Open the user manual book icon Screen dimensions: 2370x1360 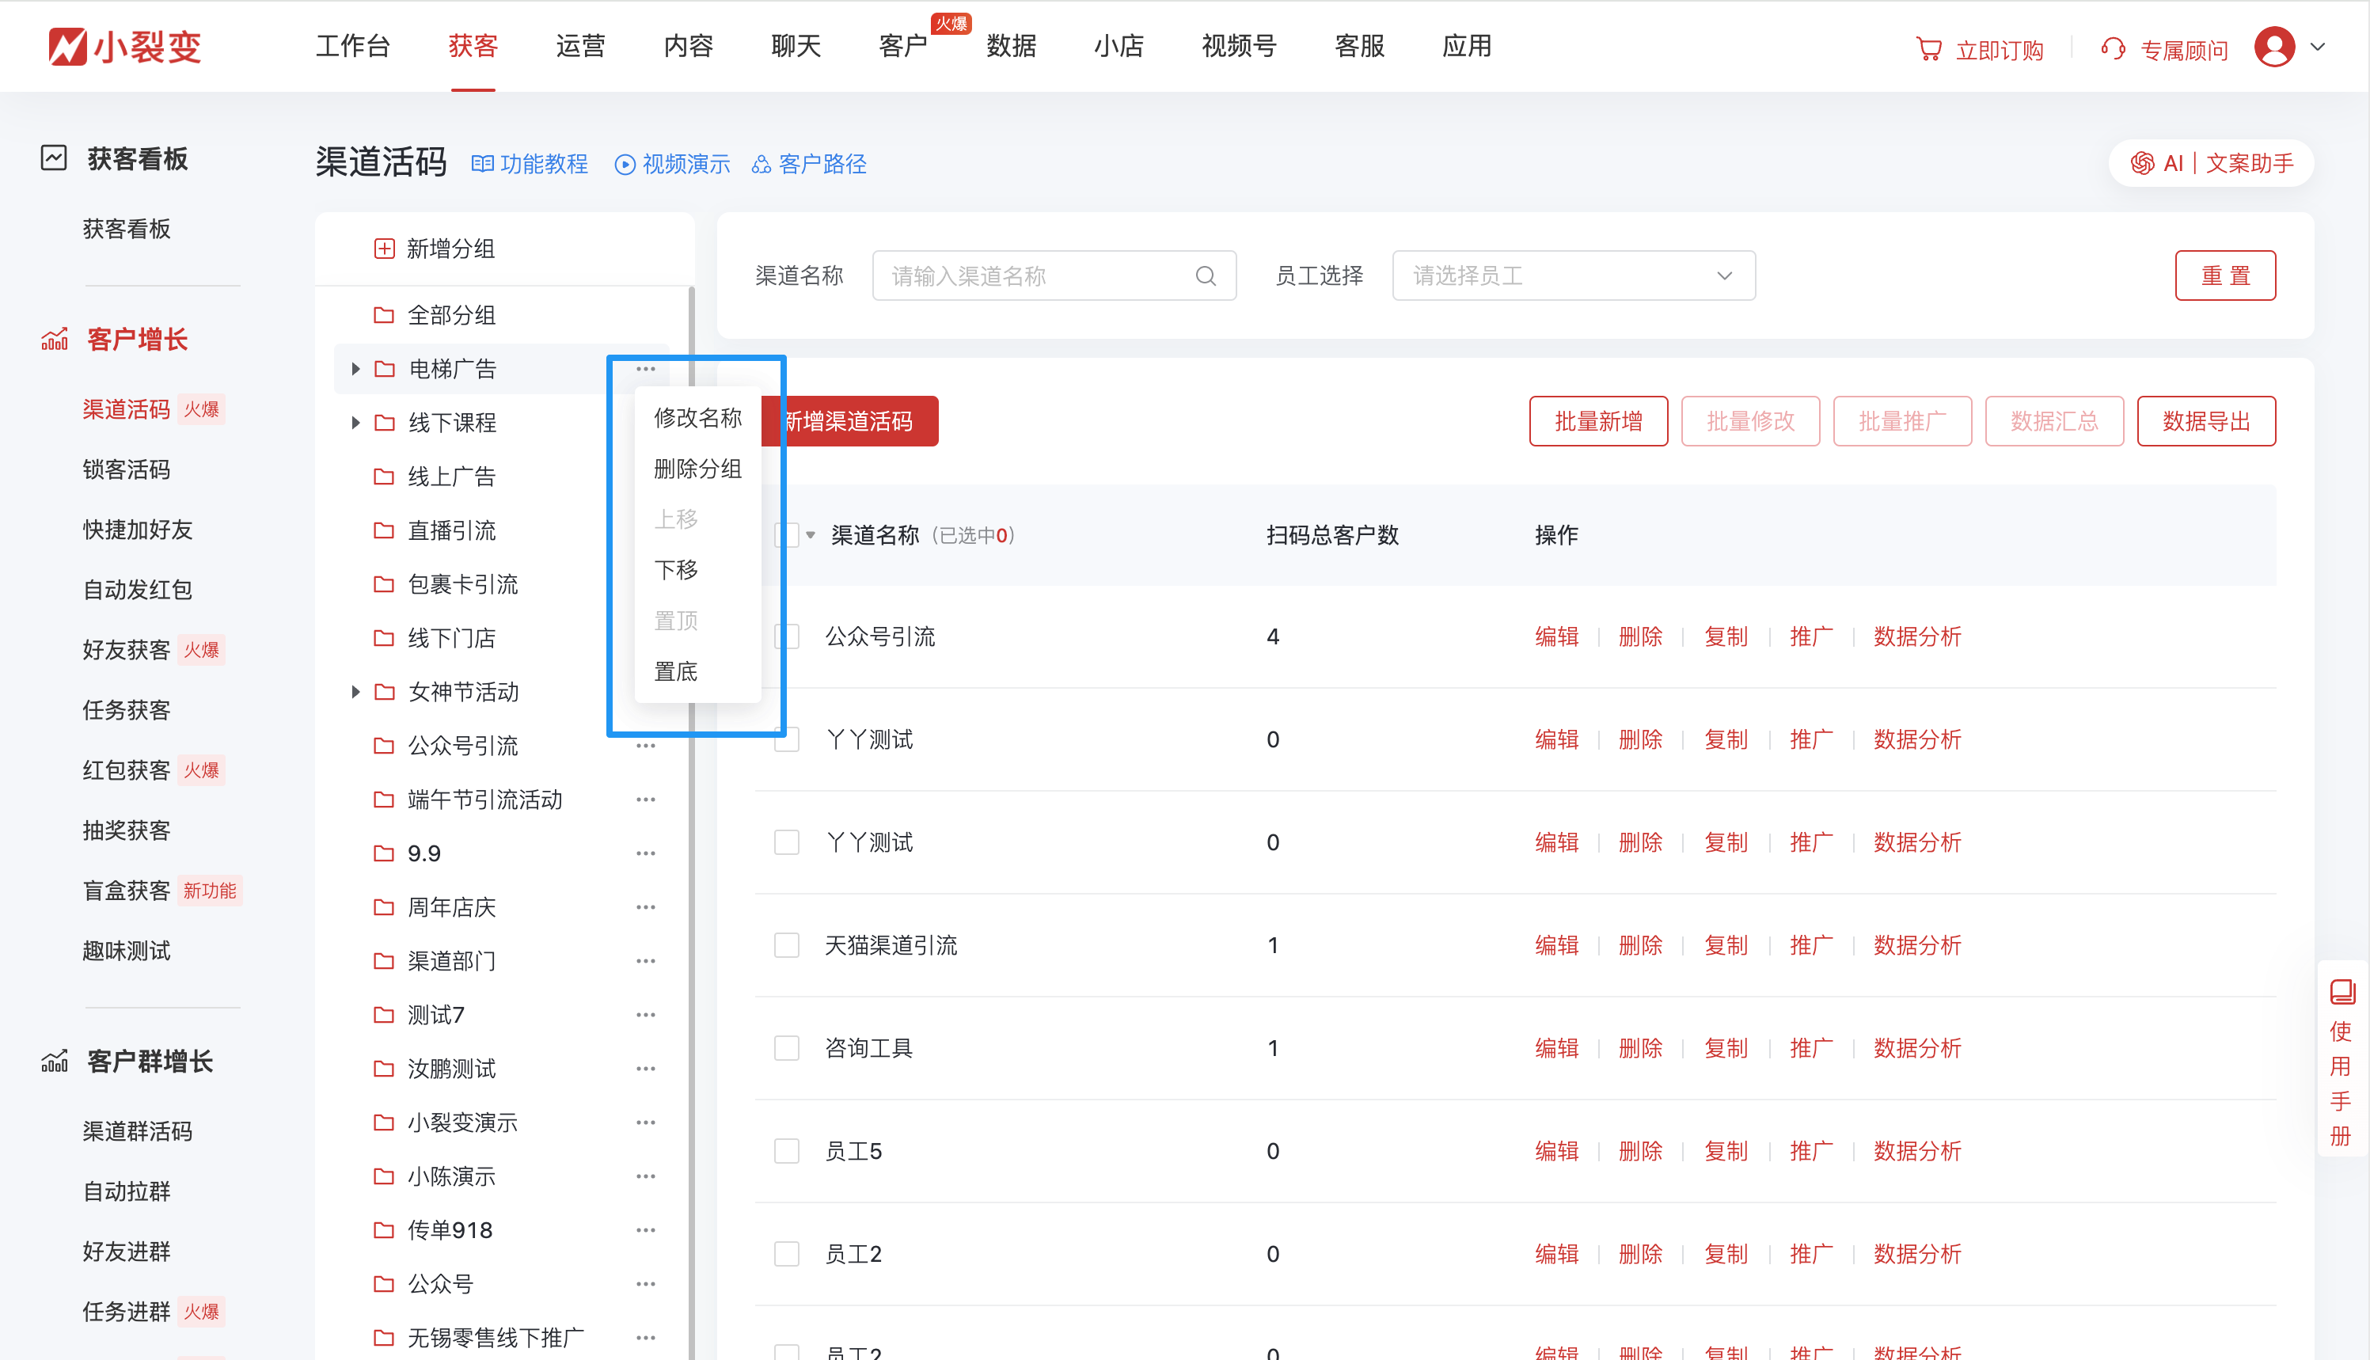[2342, 991]
